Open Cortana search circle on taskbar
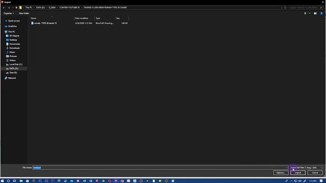Viewport: 326px width, 183px height. (8, 181)
